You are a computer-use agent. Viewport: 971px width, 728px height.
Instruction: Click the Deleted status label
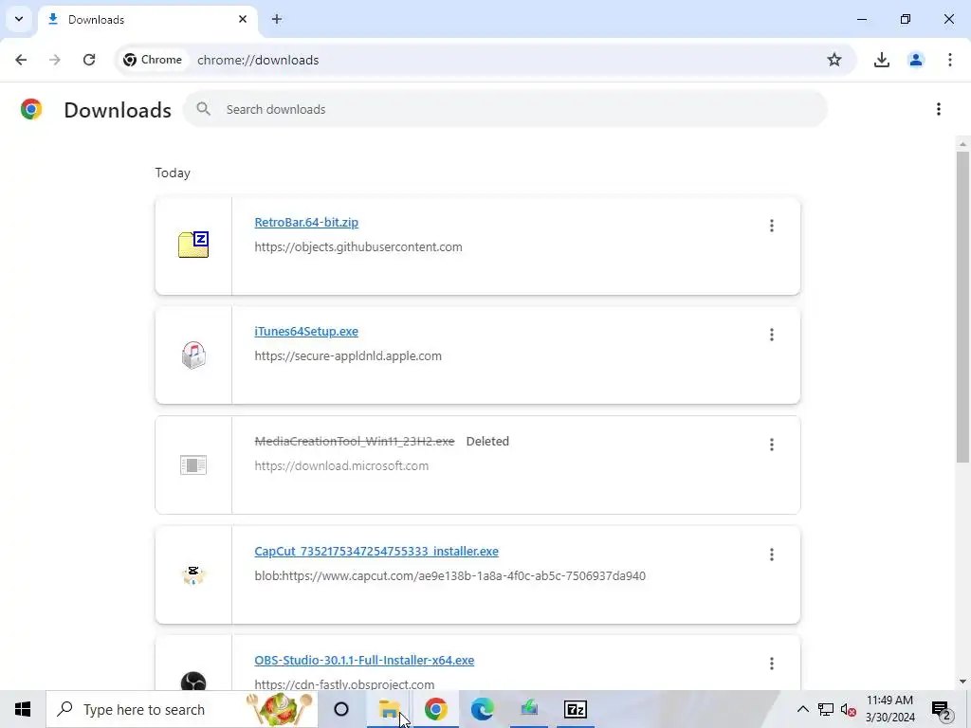pos(487,442)
